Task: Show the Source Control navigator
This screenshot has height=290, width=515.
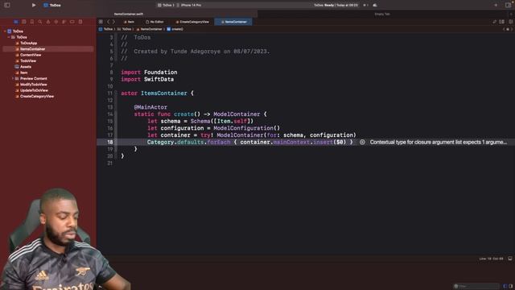Action: [24, 22]
